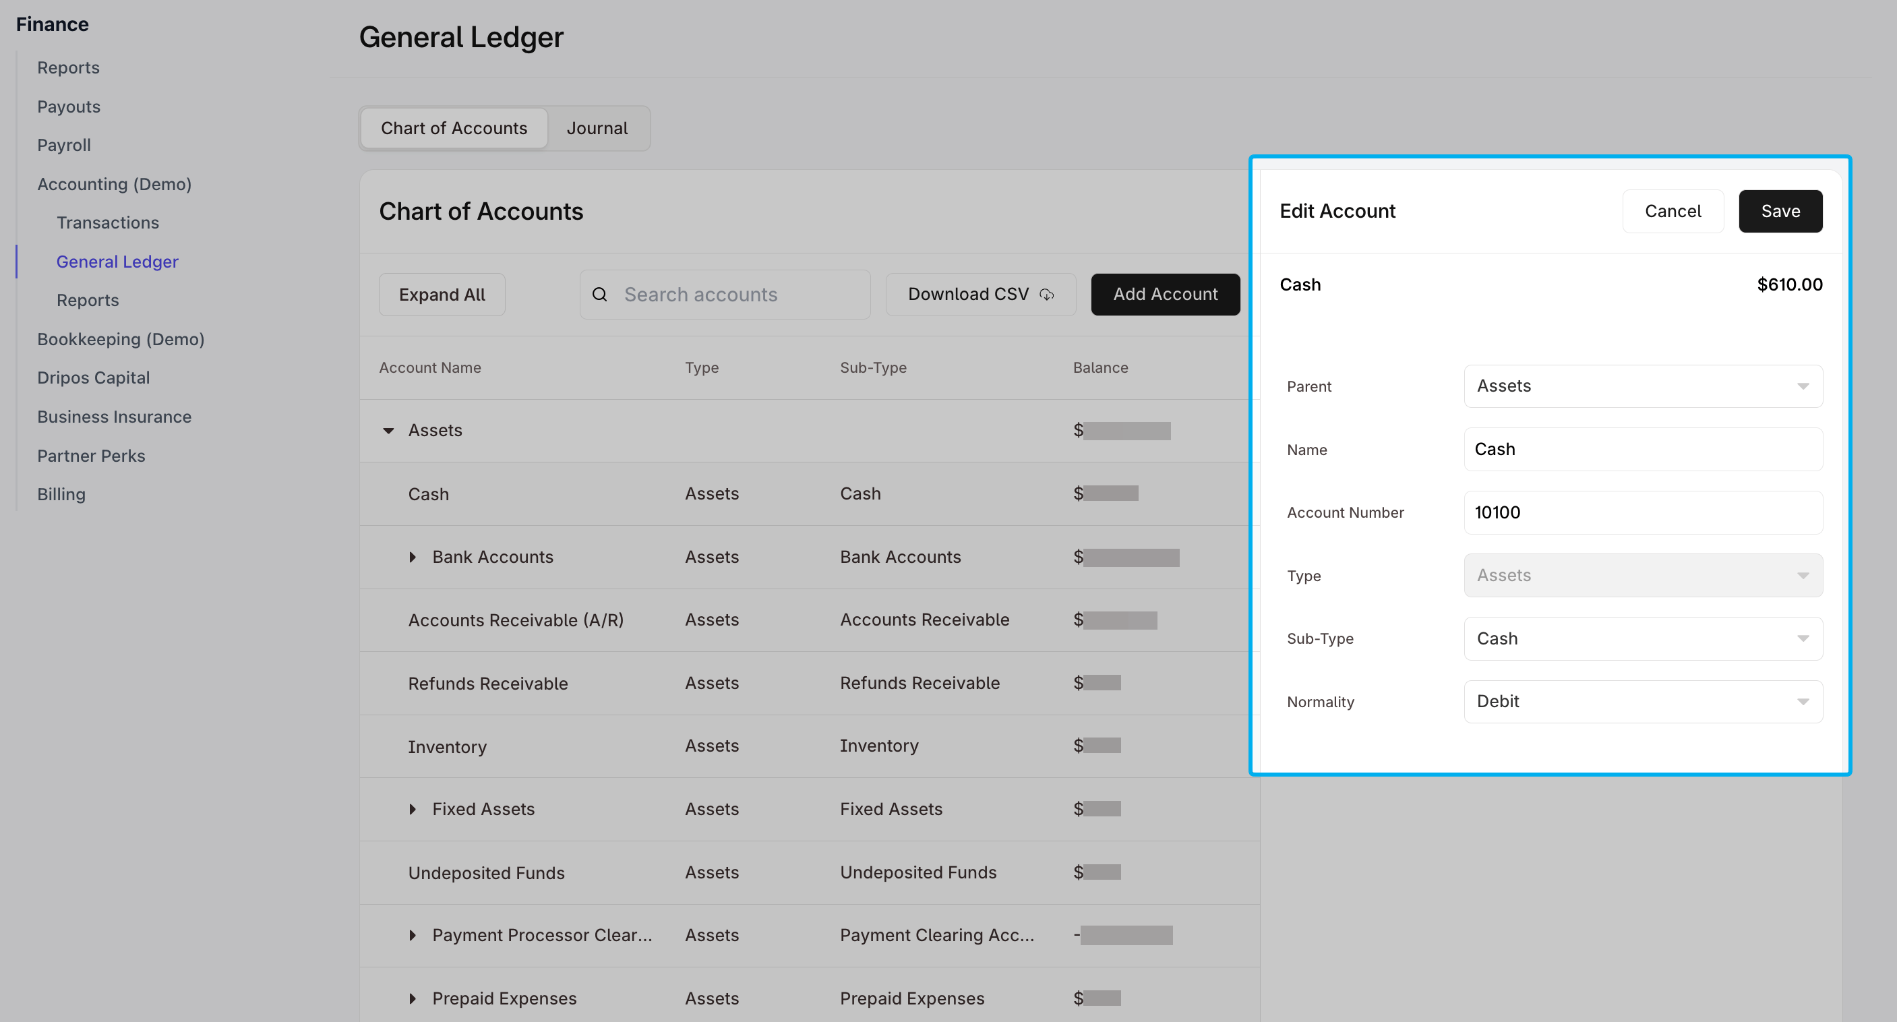Open Reports under Accounting (Demo)

point(88,301)
